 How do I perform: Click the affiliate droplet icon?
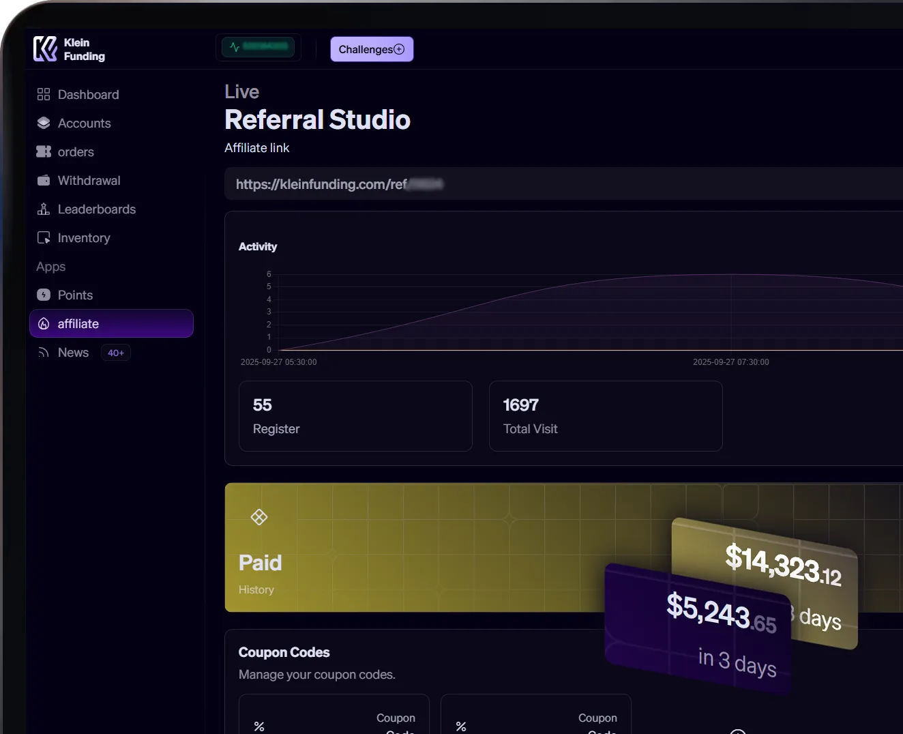coord(43,323)
